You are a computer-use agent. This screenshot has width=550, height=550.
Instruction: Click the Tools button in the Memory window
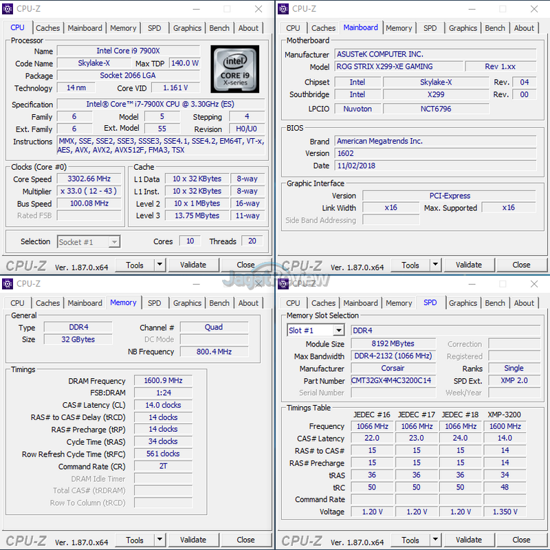pos(135,540)
